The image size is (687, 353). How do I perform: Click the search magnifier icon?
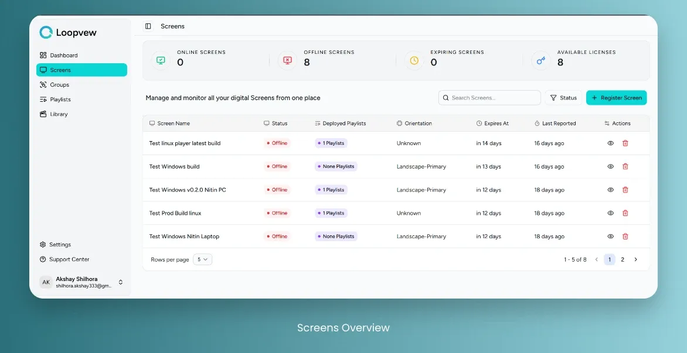click(445, 98)
